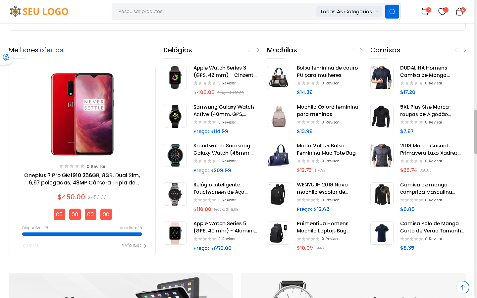
Task: Show previous Camisas carousel slide
Action: 456,50
